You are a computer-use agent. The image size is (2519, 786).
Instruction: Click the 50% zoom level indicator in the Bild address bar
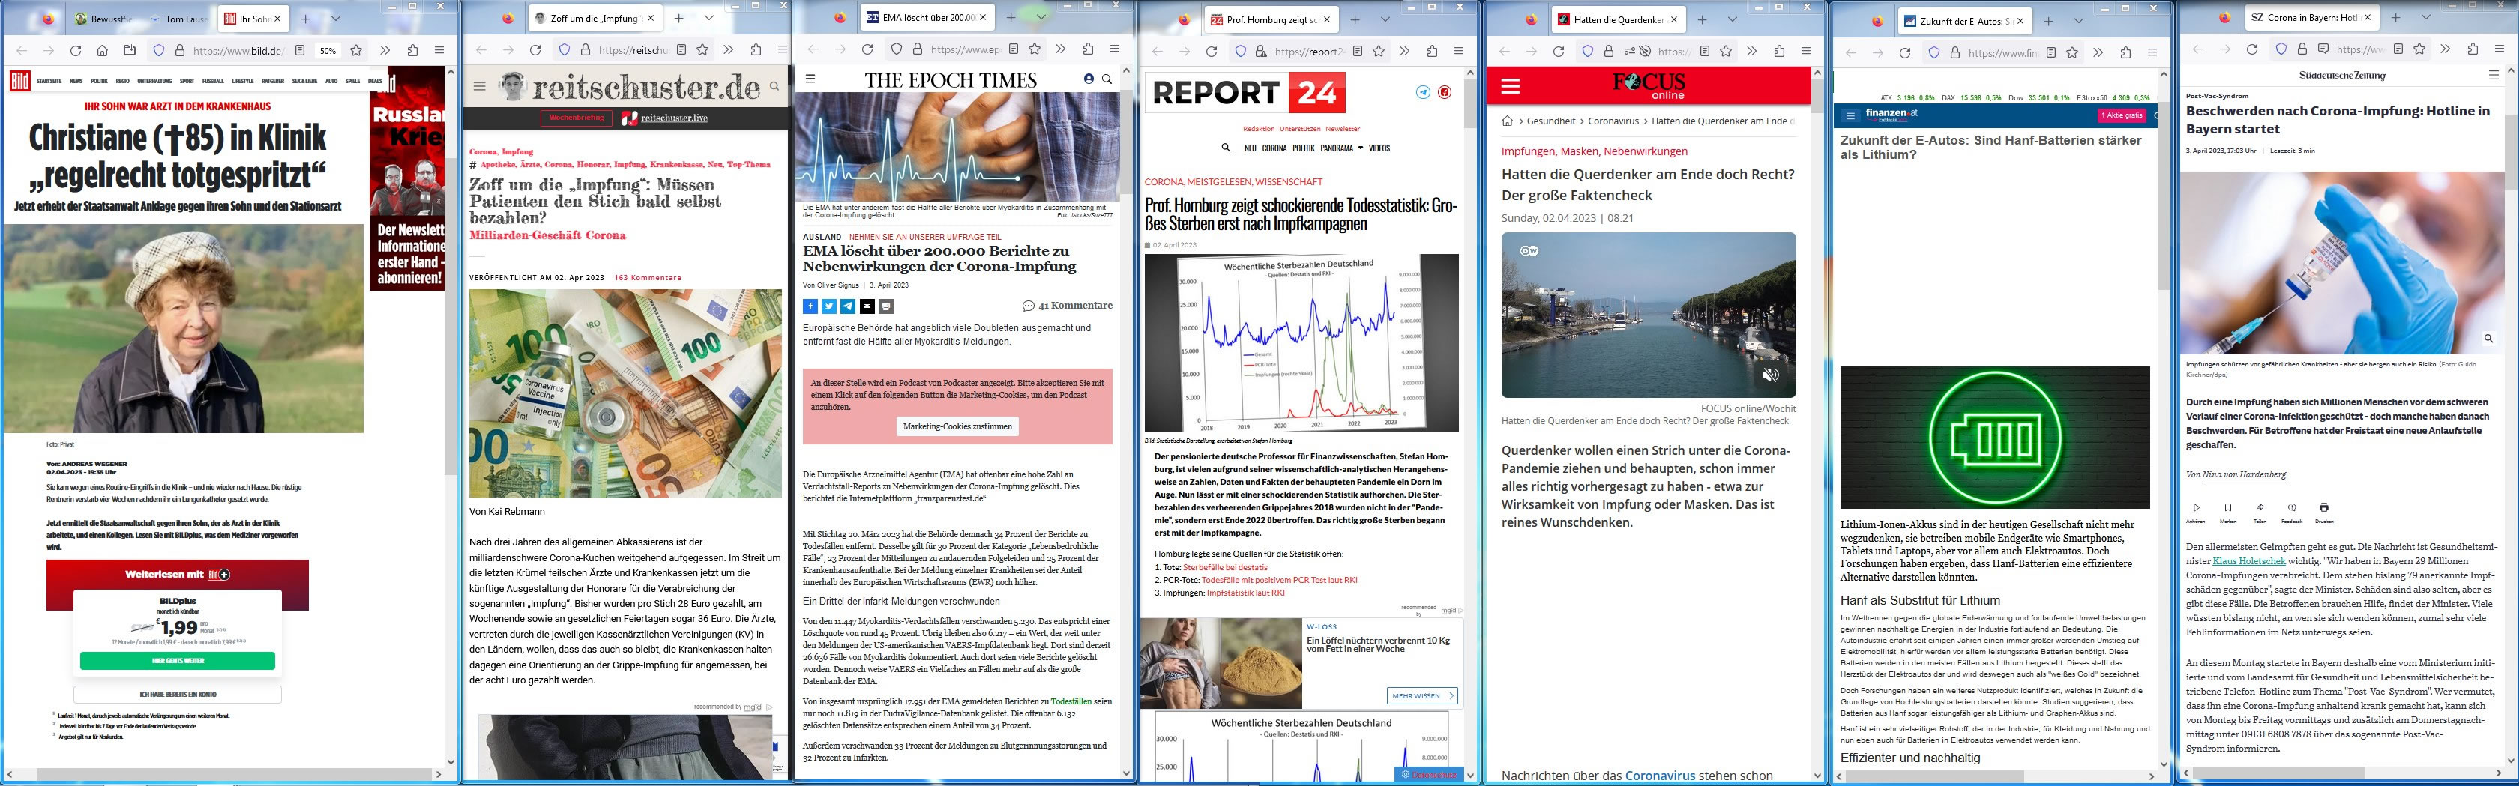(328, 51)
